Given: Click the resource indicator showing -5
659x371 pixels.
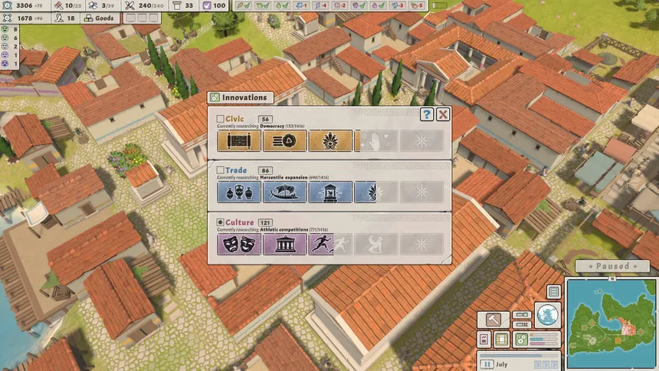Looking at the screenshot, I should [416, 5].
